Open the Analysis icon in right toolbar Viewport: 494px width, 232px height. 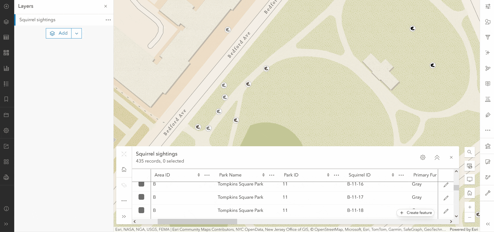(x=488, y=146)
